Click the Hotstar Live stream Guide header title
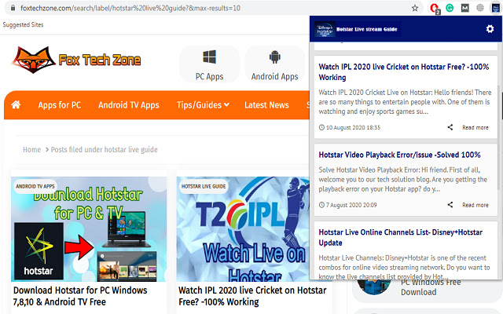 click(x=367, y=29)
